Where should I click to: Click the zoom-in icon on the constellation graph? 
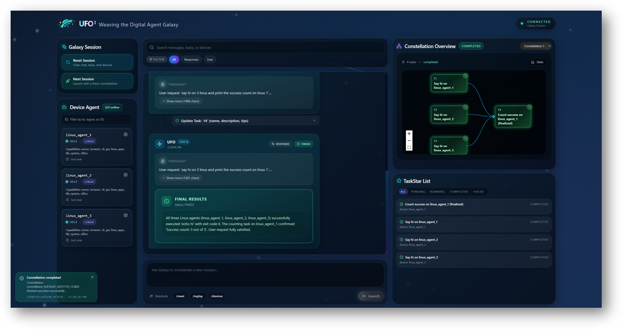click(x=409, y=133)
